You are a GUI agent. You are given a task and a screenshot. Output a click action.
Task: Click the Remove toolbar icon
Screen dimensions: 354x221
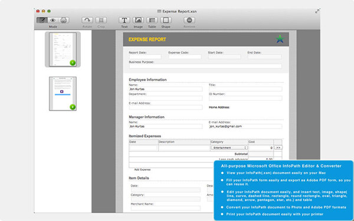189,20
